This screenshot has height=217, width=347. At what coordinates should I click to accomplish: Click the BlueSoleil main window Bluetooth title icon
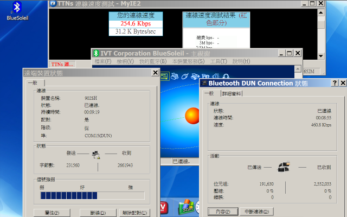(x=96, y=53)
